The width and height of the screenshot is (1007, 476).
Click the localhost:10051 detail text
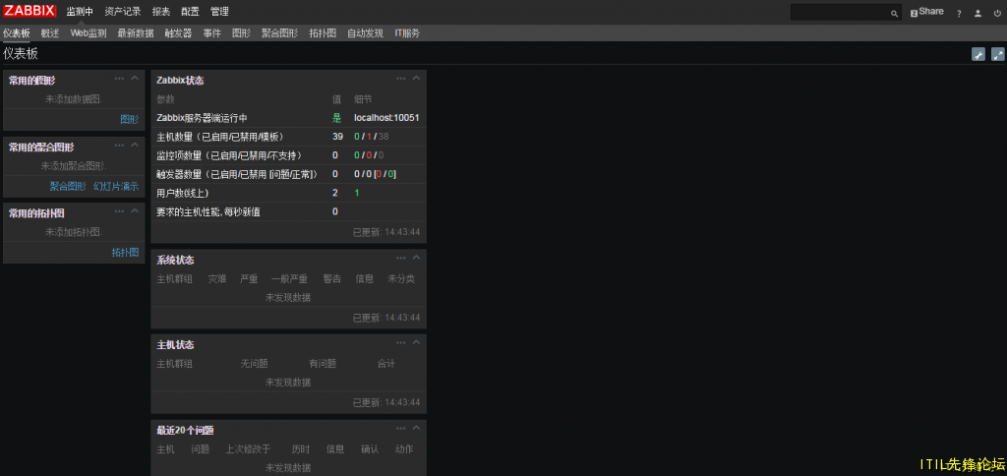coord(386,118)
